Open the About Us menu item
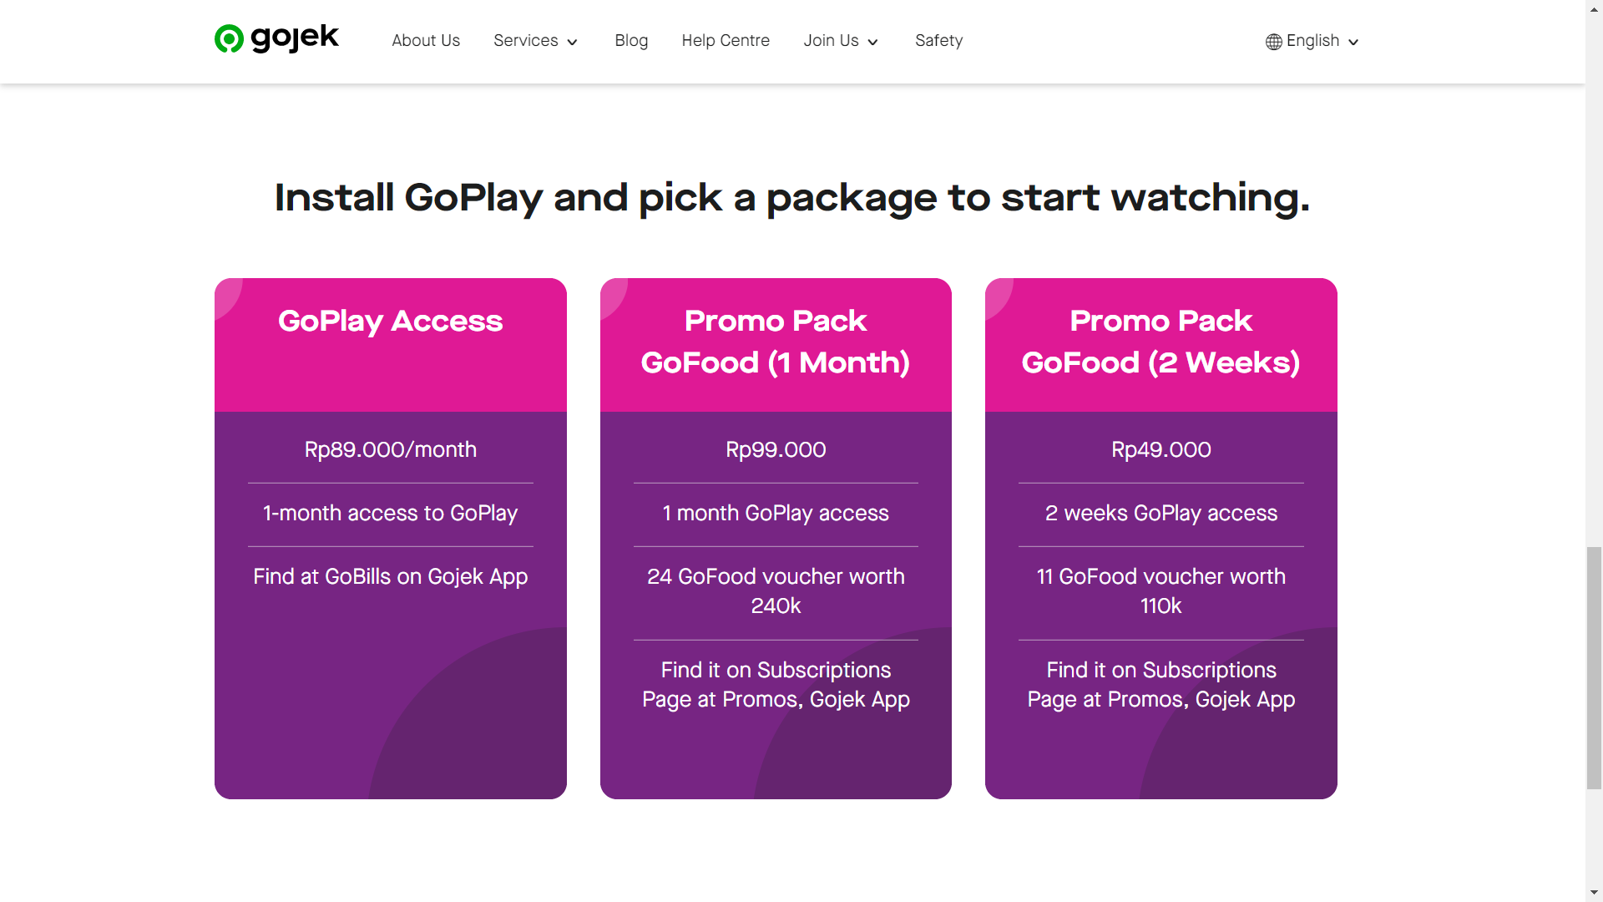The width and height of the screenshot is (1603, 902). (426, 41)
